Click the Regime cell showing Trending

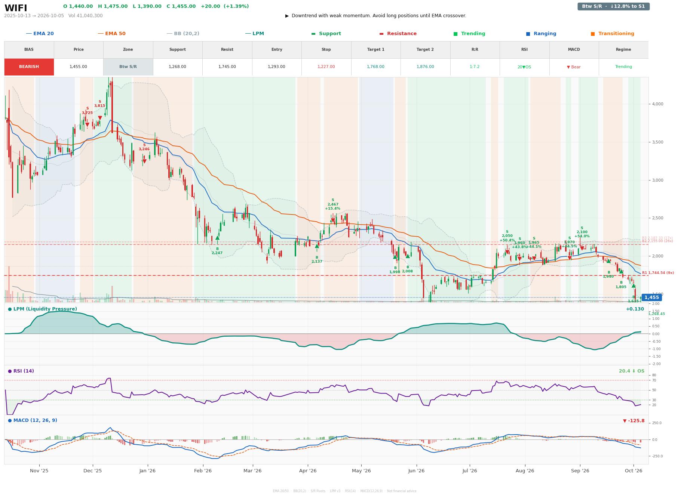623,67
